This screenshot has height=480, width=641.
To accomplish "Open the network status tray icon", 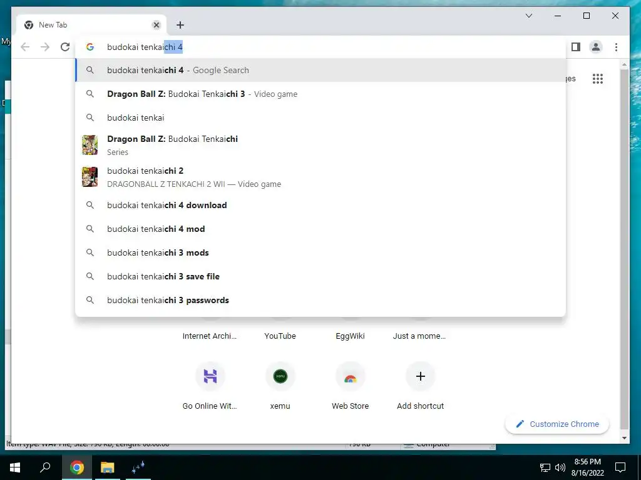I will [x=545, y=467].
